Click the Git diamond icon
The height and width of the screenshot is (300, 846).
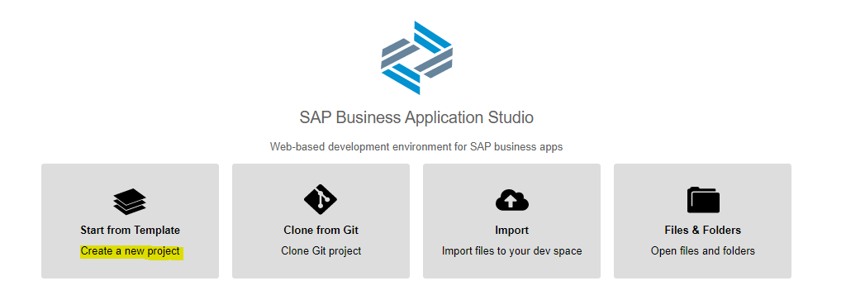pyautogui.click(x=321, y=200)
